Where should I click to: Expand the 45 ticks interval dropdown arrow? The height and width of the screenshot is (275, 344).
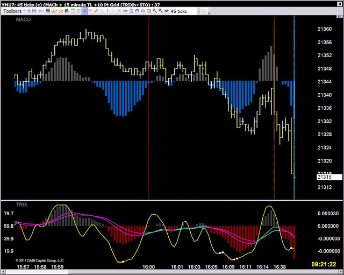click(198, 11)
